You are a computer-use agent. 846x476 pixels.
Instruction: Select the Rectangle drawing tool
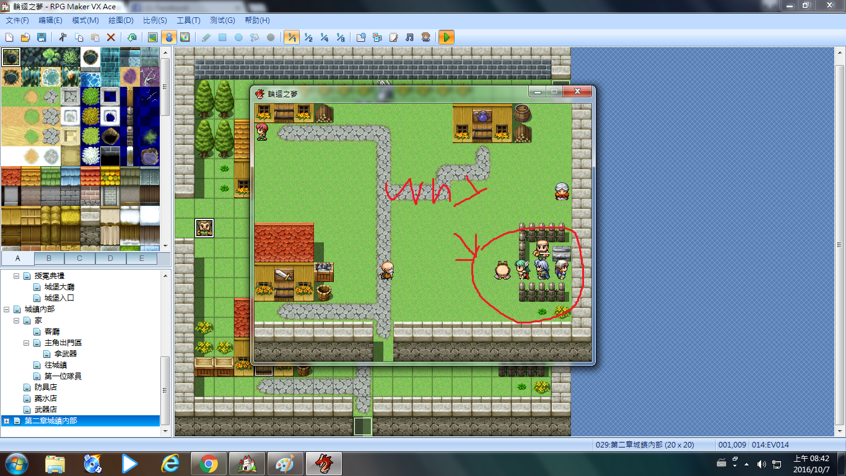coord(222,37)
